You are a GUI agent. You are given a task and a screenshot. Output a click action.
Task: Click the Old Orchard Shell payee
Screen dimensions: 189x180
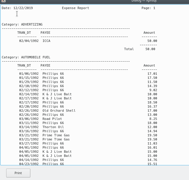[59, 111]
